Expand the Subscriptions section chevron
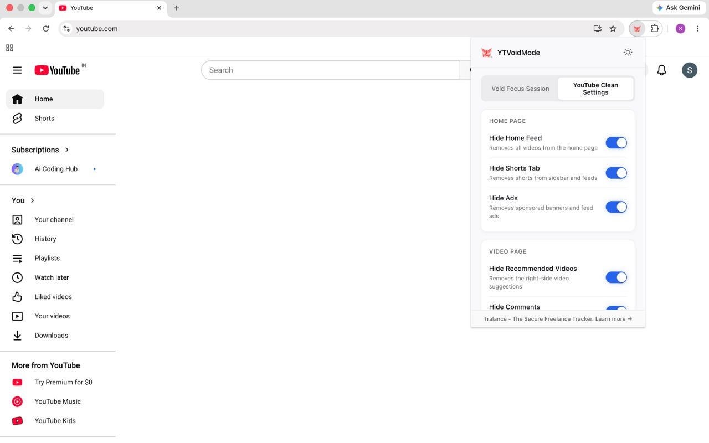709x443 pixels. [67, 150]
